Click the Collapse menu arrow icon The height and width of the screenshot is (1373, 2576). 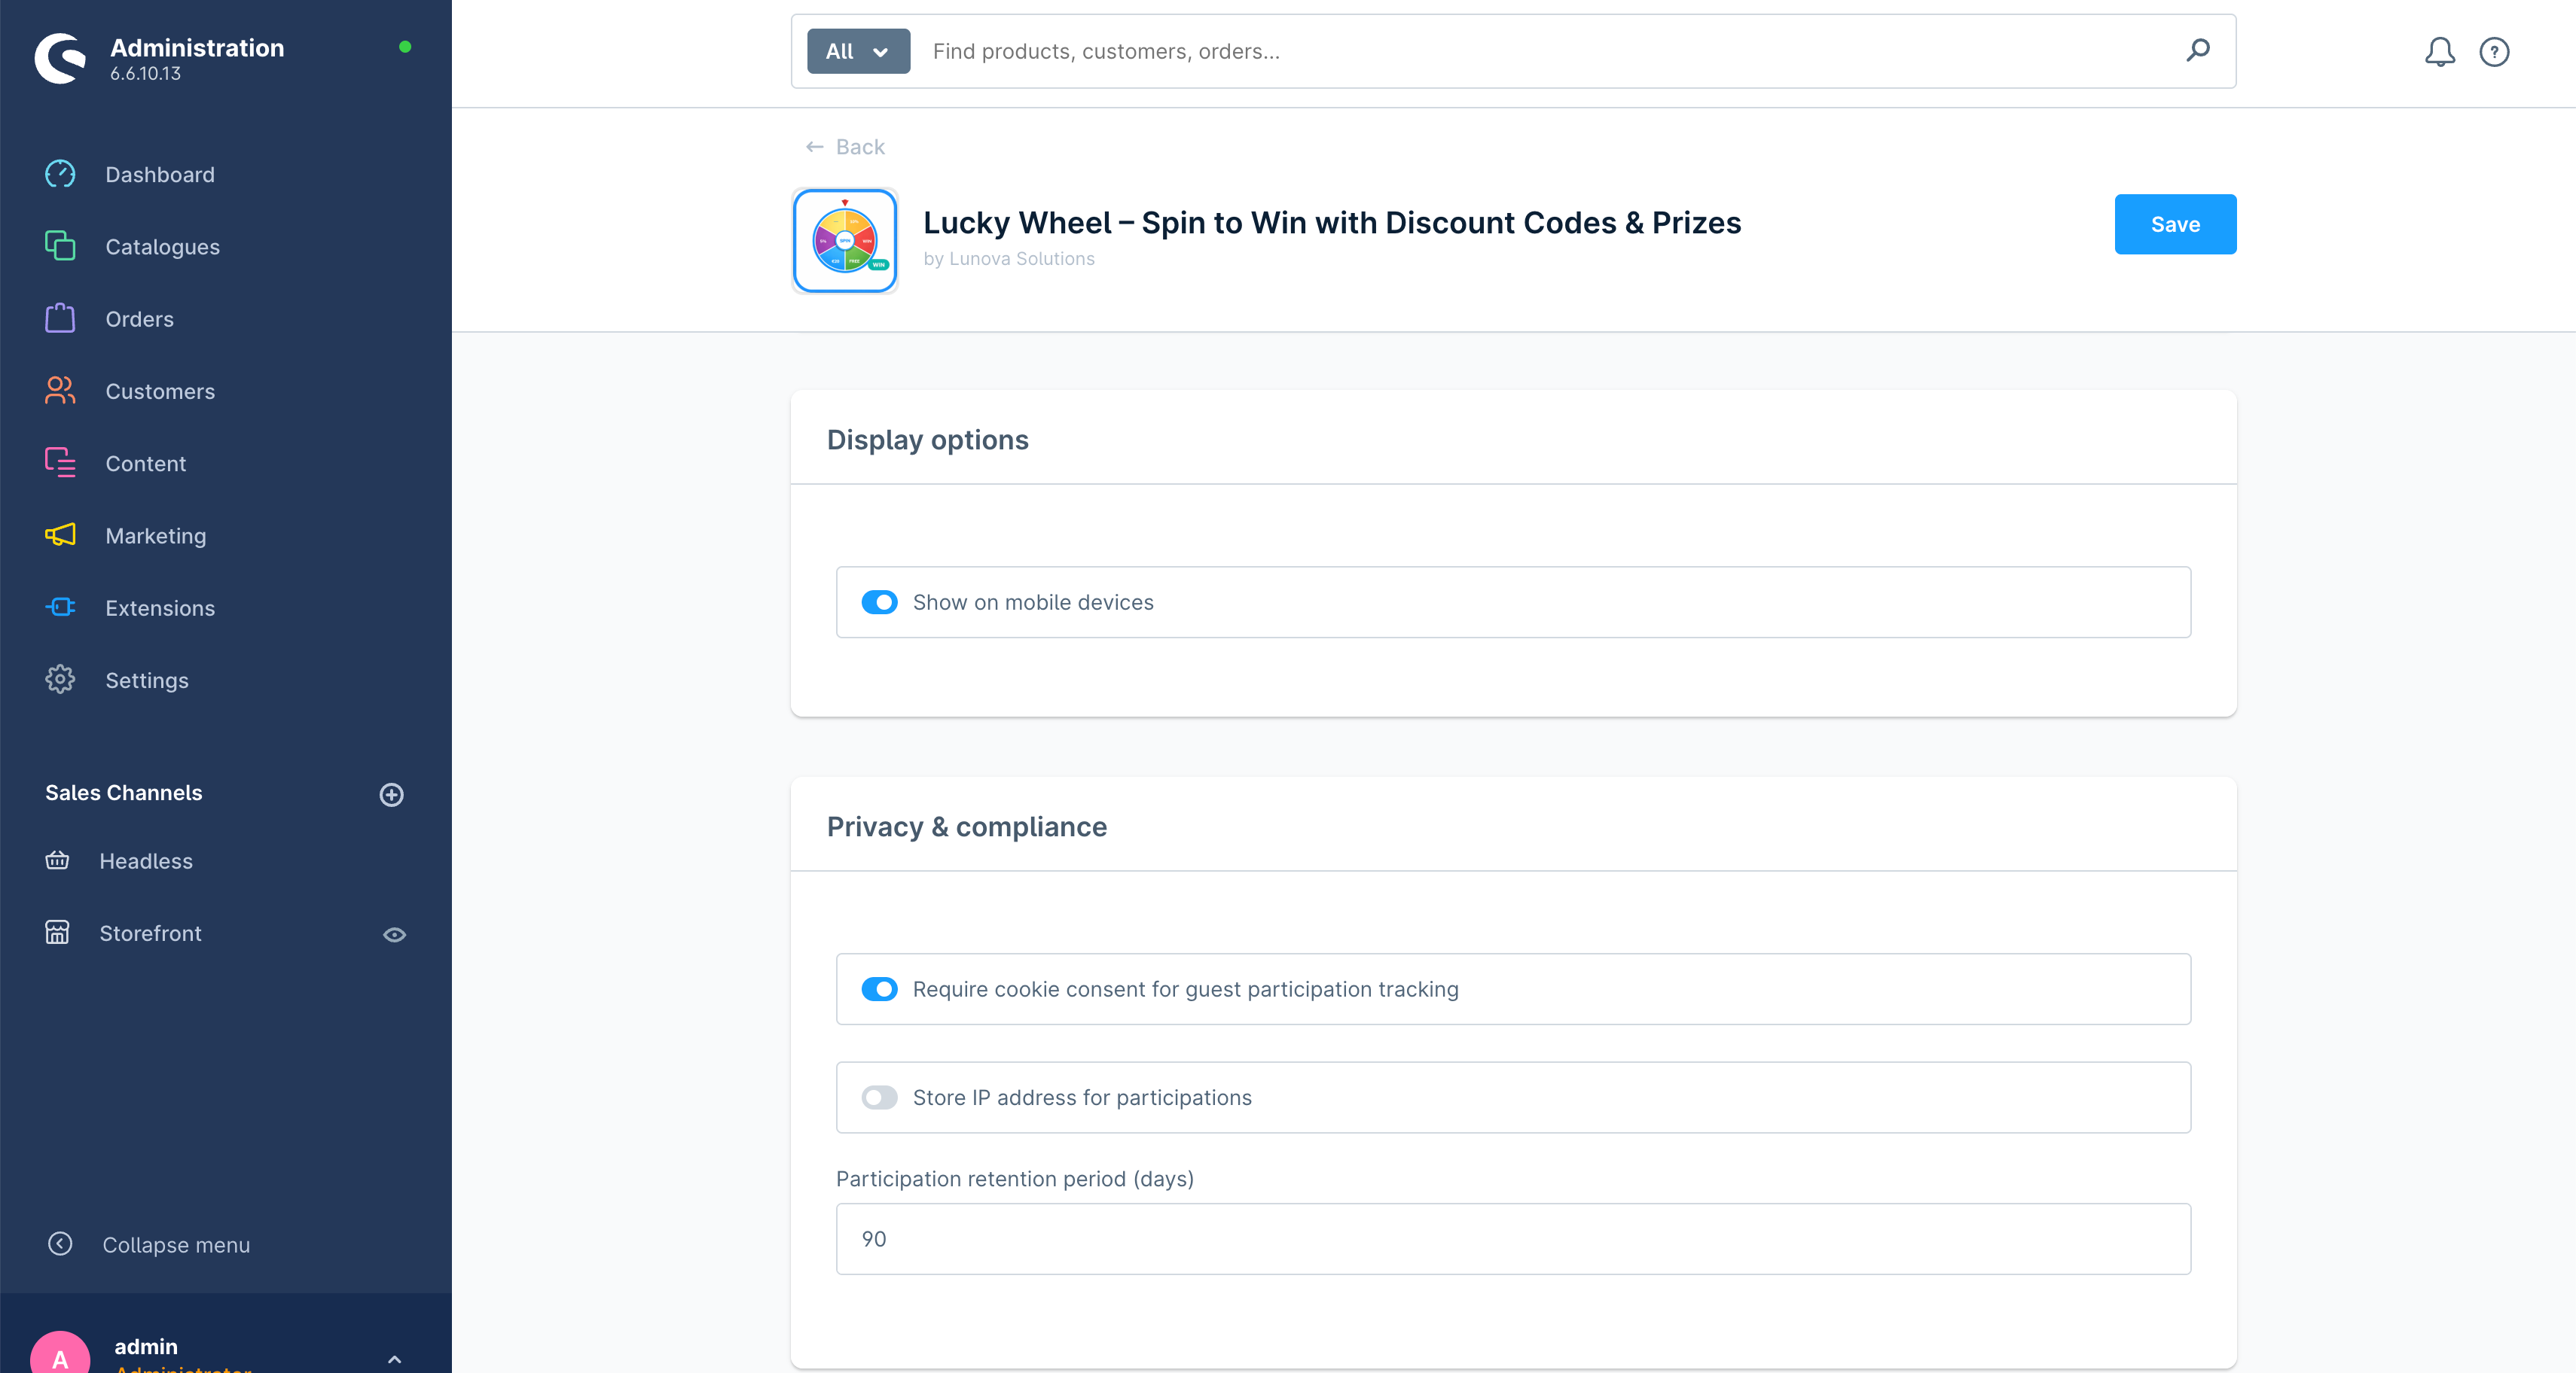pyautogui.click(x=60, y=1244)
